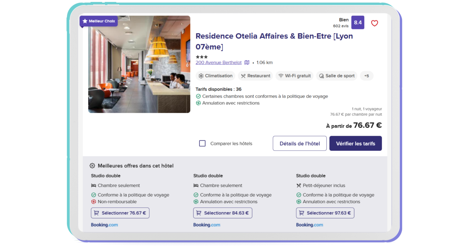
Task: Select the 97.63 € breakfast-included offer
Action: [325, 213]
